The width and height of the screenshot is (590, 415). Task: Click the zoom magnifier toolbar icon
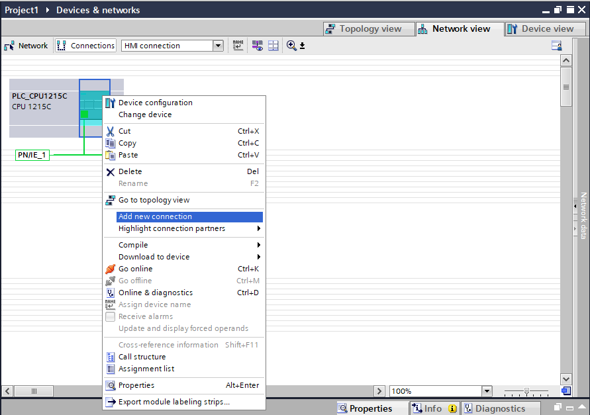[x=291, y=46]
